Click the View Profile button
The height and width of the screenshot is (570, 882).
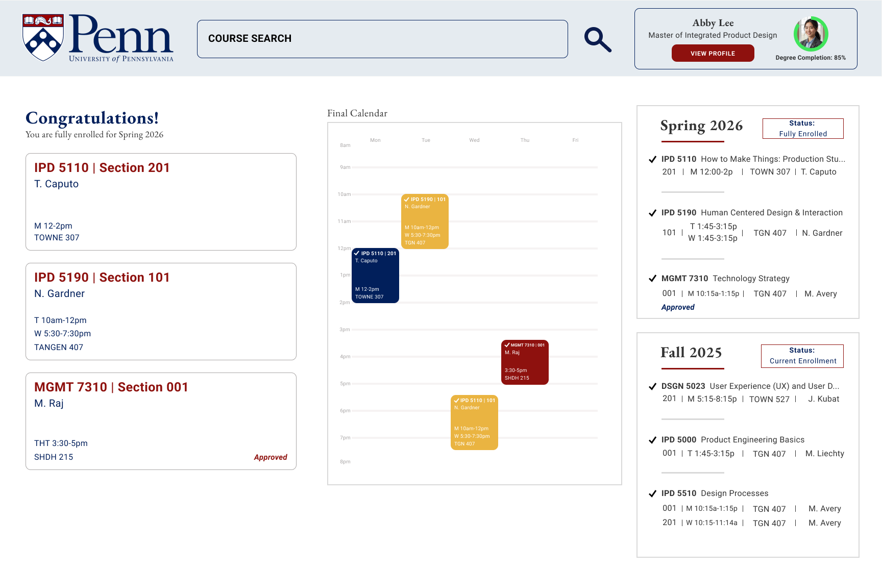tap(713, 53)
